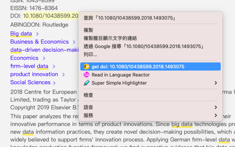Screen dimensions: 235x147
Task: Click the chevron next to Economics
Action: pos(44,58)
